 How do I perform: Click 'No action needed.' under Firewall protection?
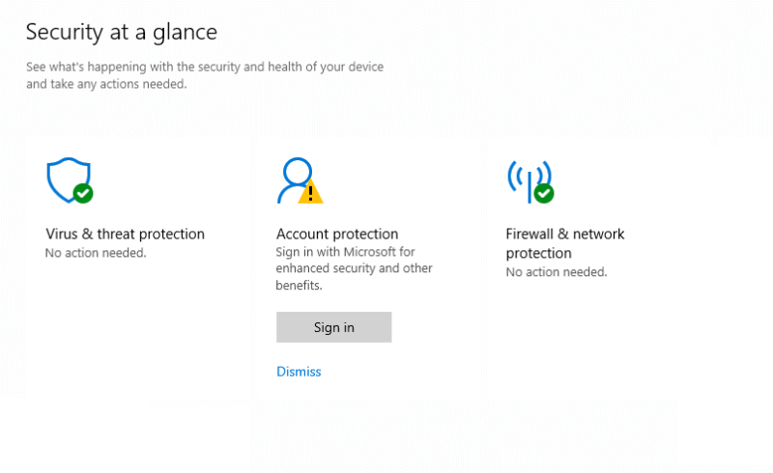point(557,272)
